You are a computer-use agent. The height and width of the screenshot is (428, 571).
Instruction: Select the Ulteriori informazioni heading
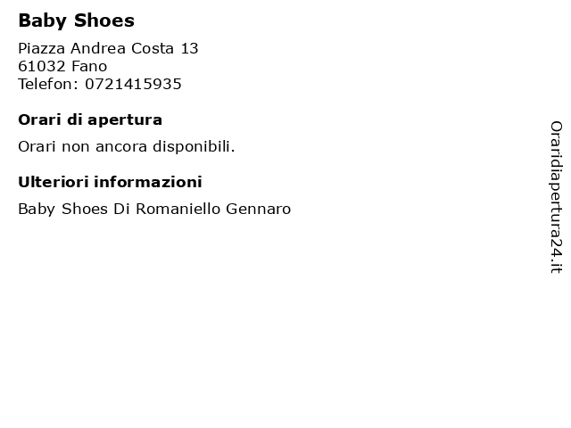[x=110, y=182]
